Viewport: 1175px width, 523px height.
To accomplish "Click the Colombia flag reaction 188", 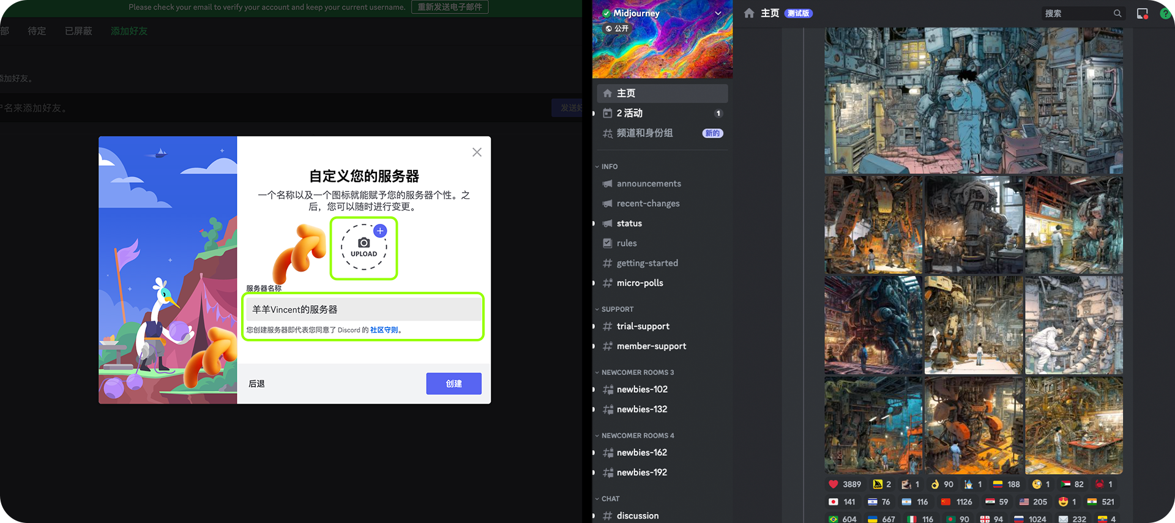I will [1006, 484].
